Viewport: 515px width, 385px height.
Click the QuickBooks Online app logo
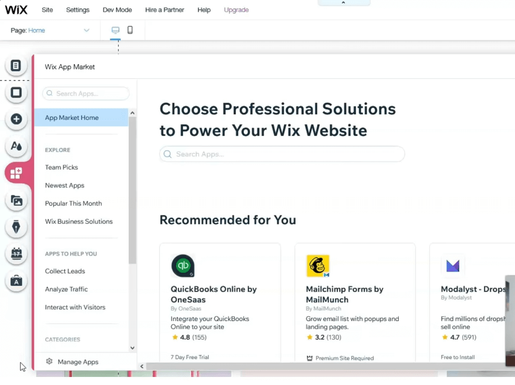pos(183,266)
